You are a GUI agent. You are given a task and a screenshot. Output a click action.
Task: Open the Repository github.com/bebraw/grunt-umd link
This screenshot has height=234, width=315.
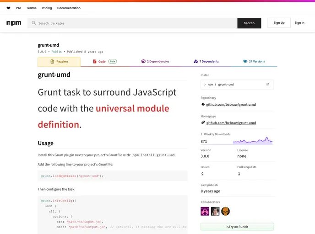[231, 104]
